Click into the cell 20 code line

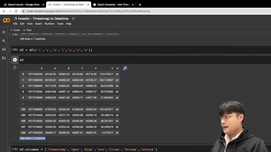coord(56,50)
